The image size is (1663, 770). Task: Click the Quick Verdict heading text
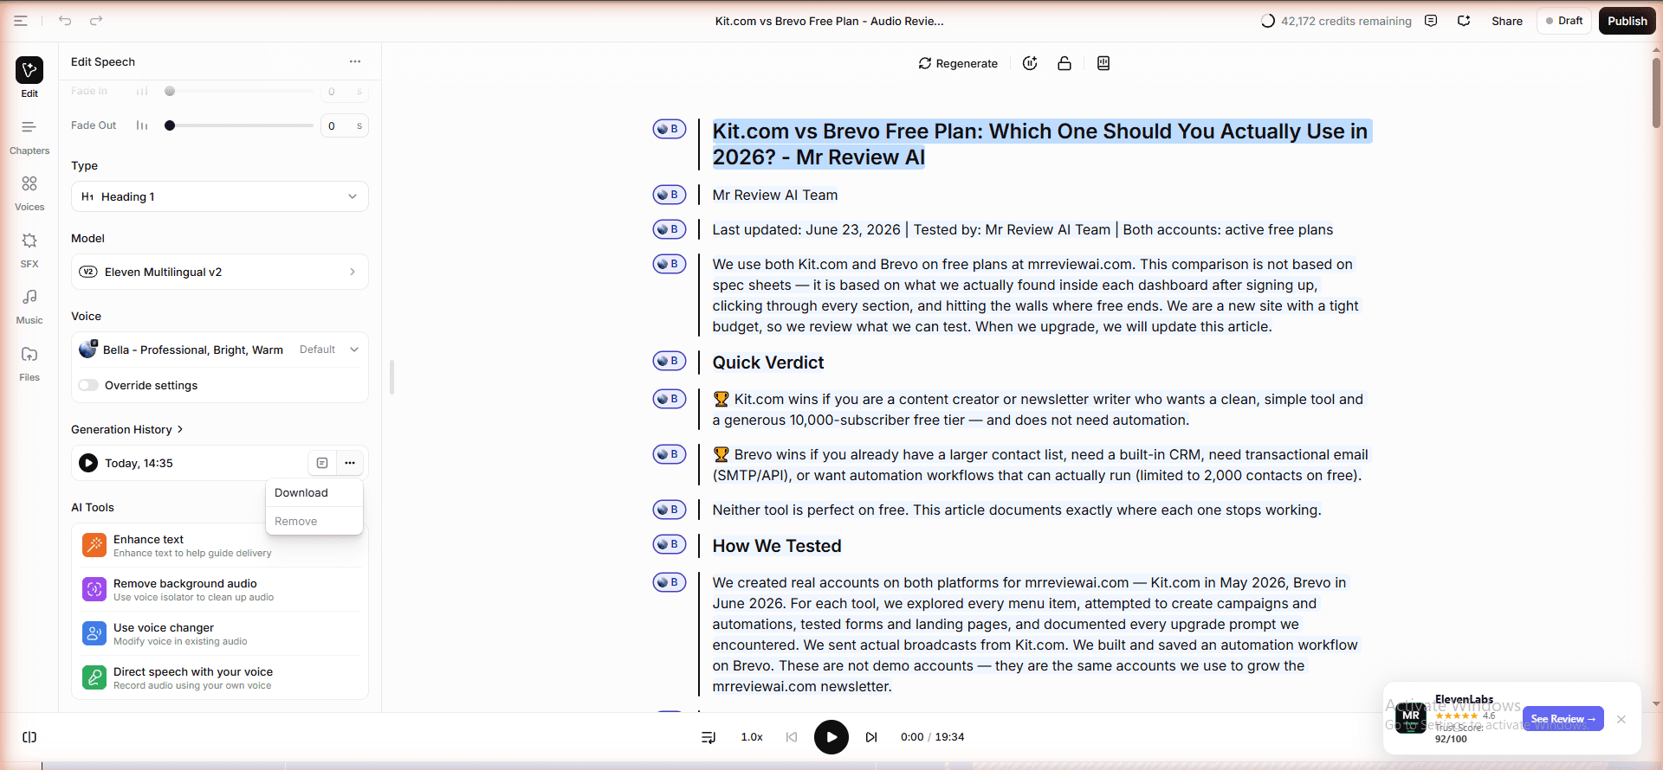click(x=768, y=363)
